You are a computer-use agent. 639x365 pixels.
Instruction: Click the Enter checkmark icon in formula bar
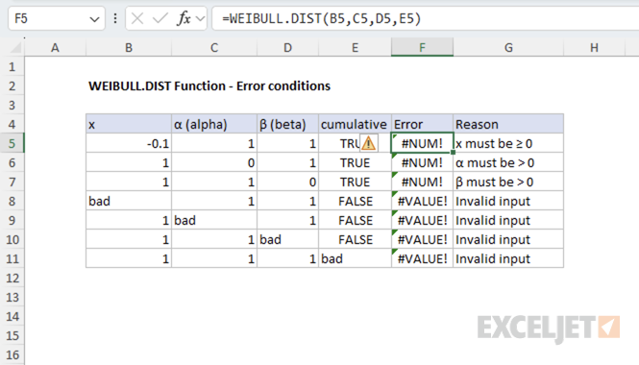[160, 19]
